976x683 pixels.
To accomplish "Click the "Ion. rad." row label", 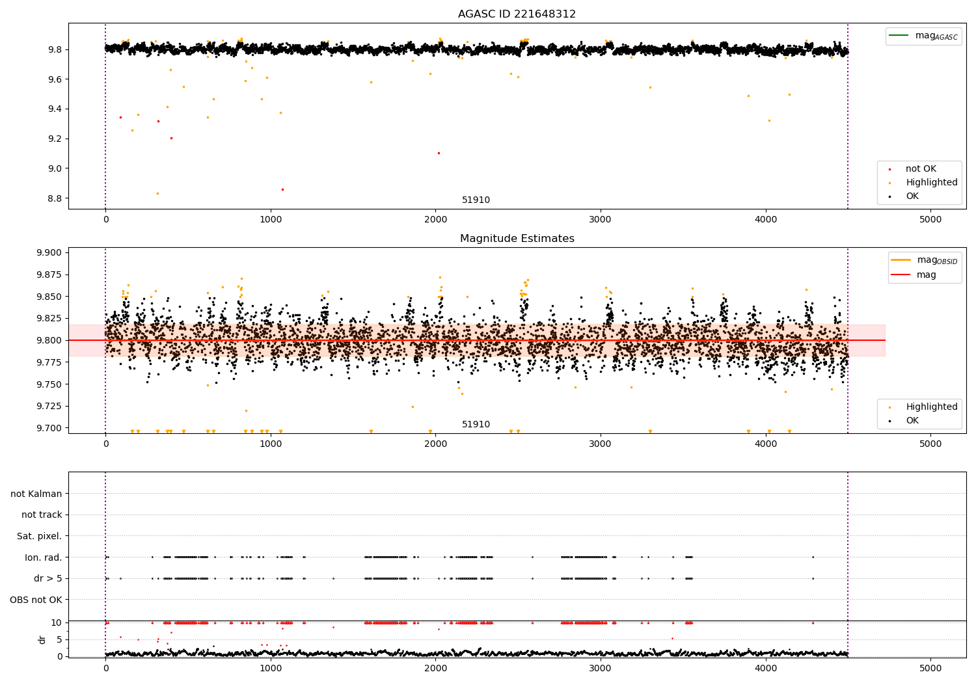I will 44,557.
